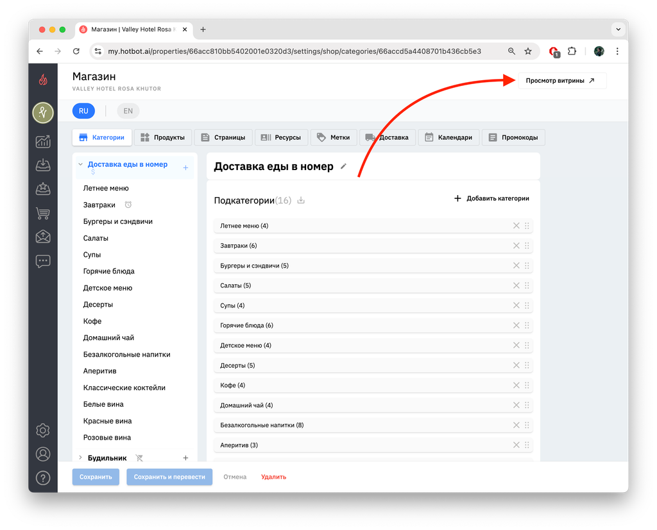
Task: Click the browser address bar URL
Action: click(294, 51)
